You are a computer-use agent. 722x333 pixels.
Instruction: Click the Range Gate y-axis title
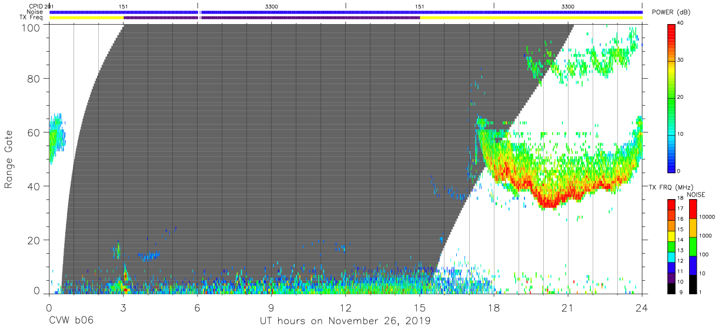9,159
